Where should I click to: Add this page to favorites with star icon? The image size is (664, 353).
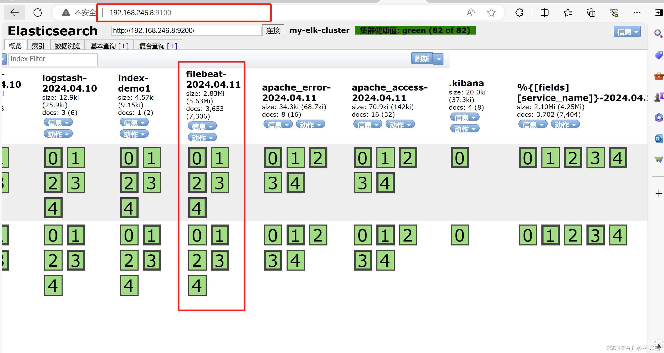point(491,12)
